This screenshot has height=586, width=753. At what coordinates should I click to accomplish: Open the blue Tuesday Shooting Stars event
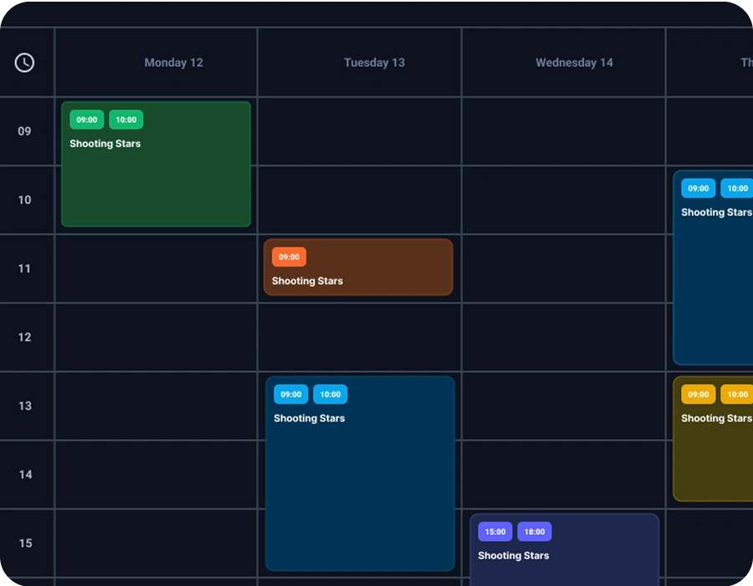pyautogui.click(x=360, y=474)
